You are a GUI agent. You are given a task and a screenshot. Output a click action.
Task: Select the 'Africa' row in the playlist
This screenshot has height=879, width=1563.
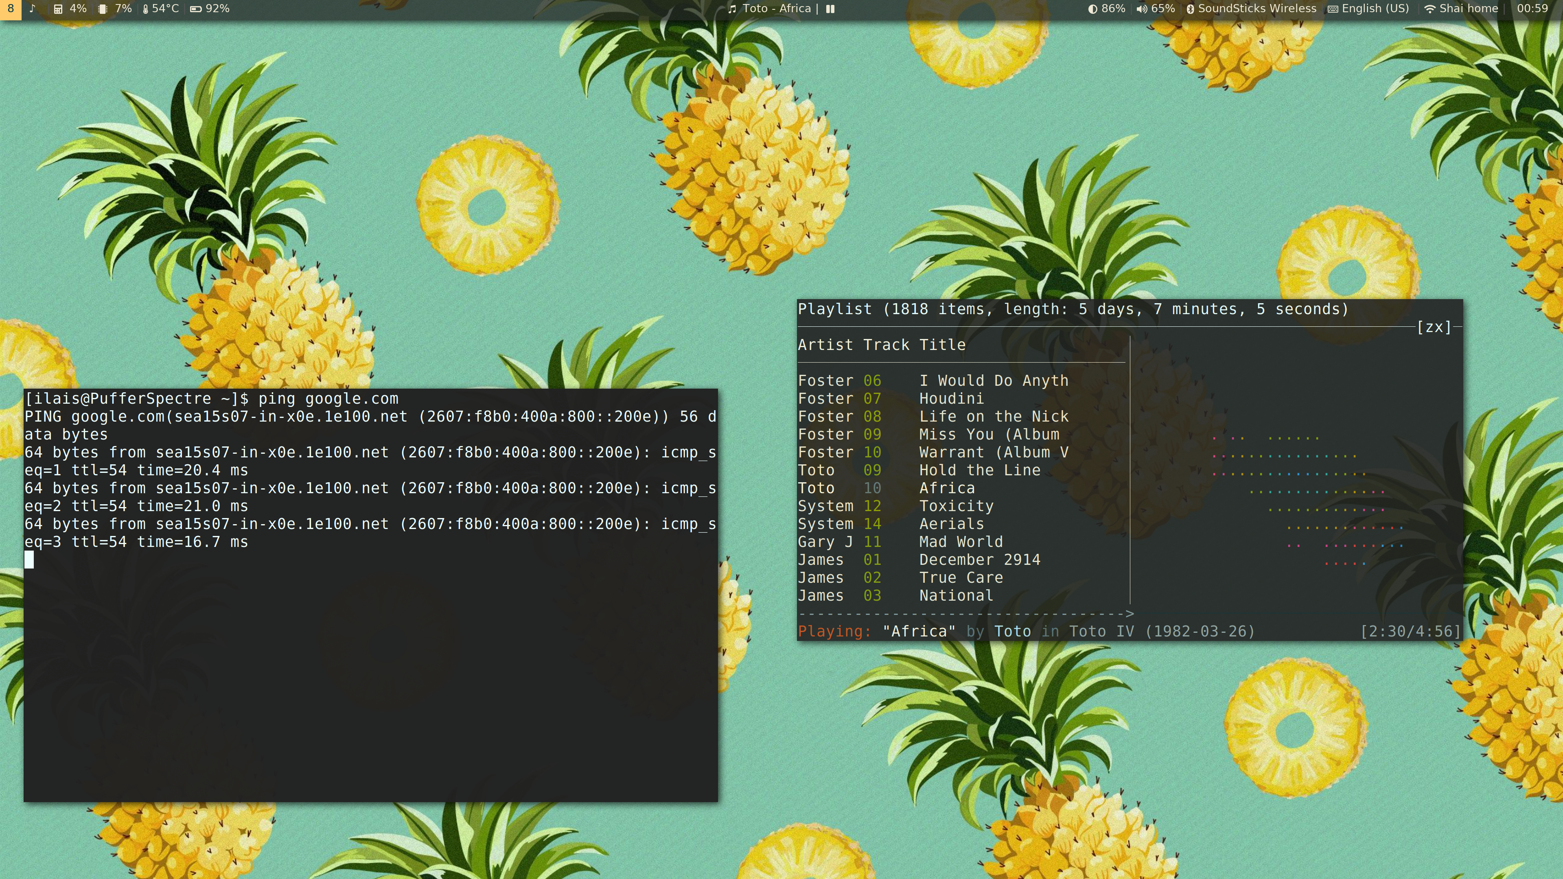click(x=962, y=488)
